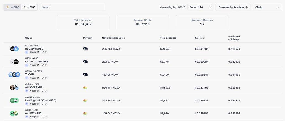Image resolution: width=285 pixels, height=121 pixels.
Task: Click the TriOGN token trio icon
Action: click(x=14, y=75)
